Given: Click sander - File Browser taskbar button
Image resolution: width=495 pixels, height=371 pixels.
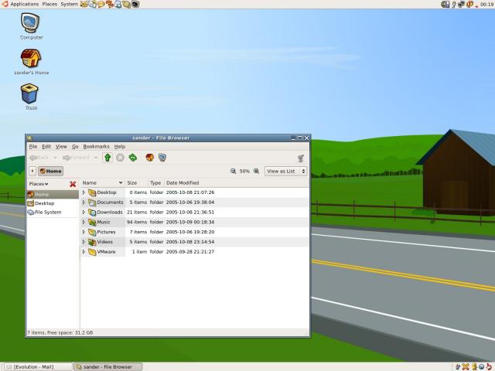Looking at the screenshot, I should (108, 367).
